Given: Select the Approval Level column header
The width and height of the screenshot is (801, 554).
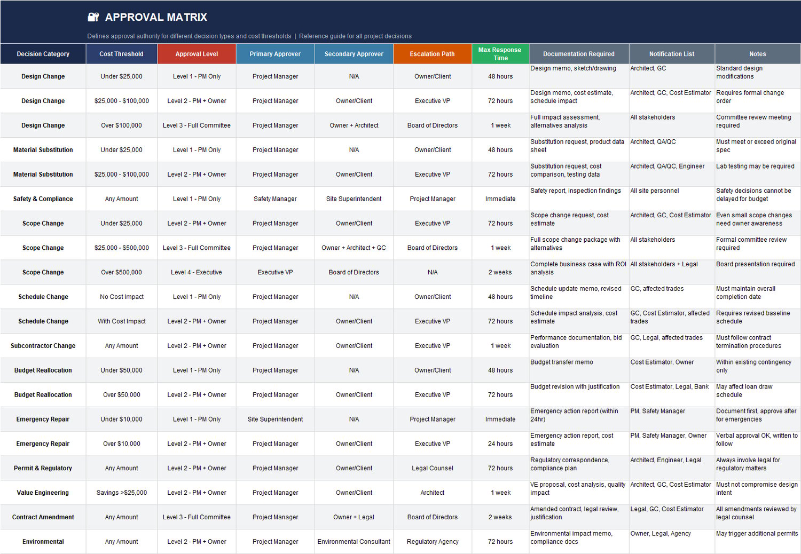Looking at the screenshot, I should point(197,53).
